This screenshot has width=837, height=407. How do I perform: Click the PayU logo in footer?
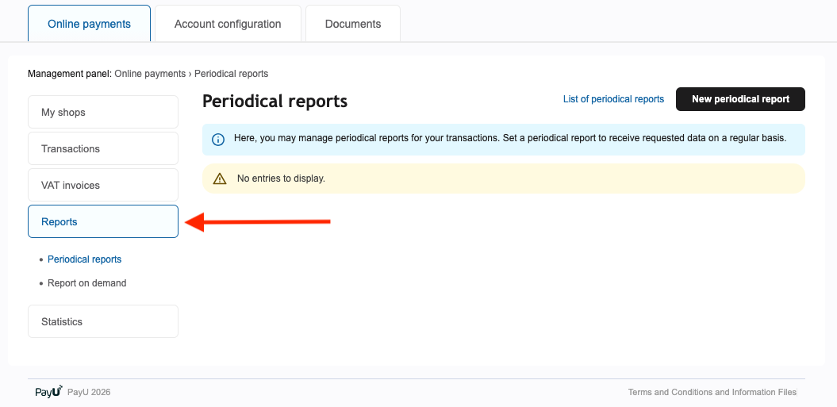49,391
